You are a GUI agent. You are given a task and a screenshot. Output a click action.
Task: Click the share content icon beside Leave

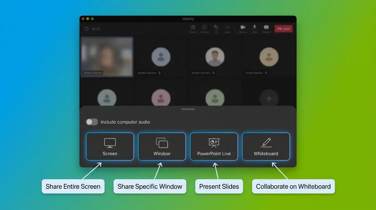[x=266, y=27]
